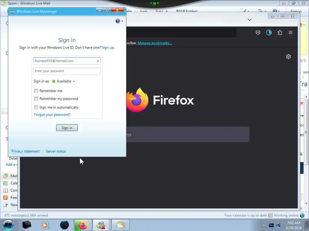
Task: Enable the Remember me checkbox
Action: coord(36,91)
